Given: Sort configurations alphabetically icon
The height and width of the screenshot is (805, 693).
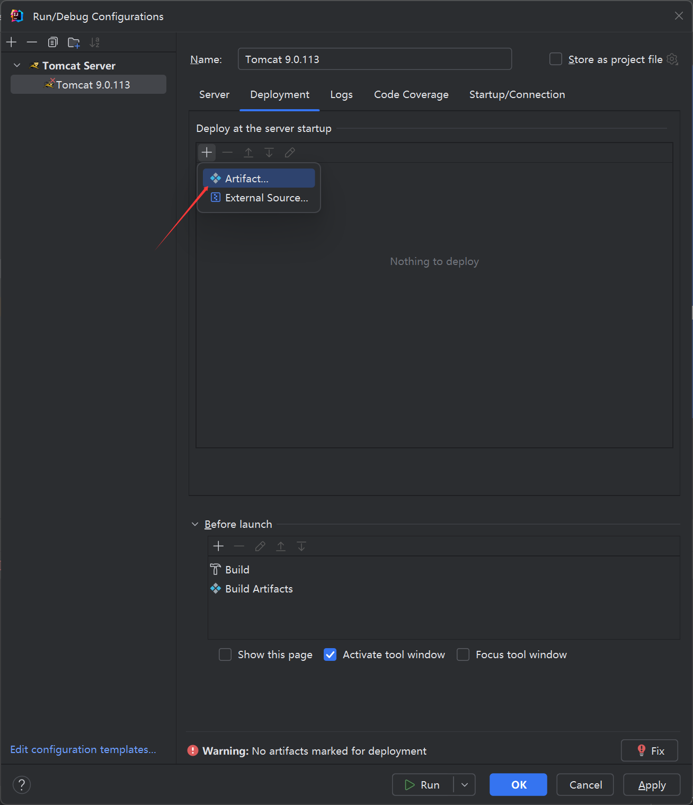Looking at the screenshot, I should coord(95,42).
